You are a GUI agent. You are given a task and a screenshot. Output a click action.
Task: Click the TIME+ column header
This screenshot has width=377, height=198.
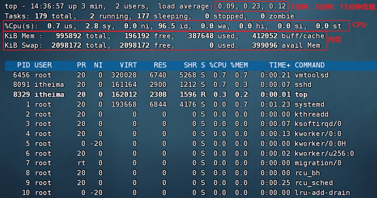[x=280, y=65]
